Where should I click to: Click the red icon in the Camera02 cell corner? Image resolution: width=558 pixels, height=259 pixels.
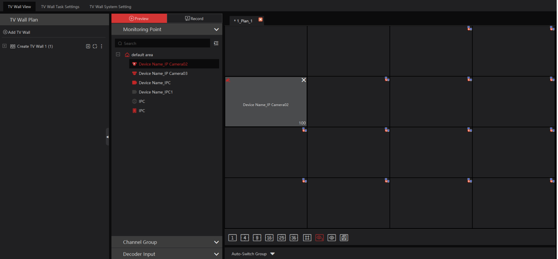(228, 80)
